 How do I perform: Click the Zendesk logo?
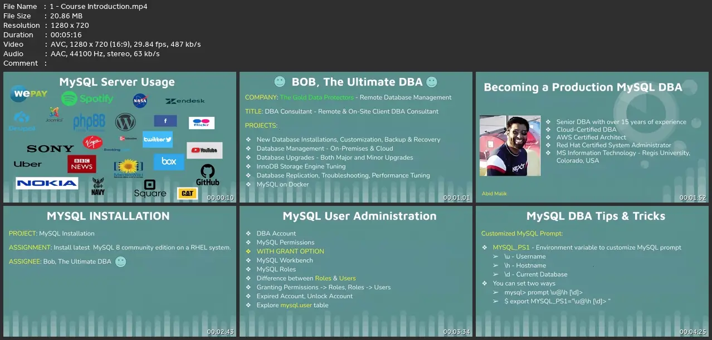185,101
